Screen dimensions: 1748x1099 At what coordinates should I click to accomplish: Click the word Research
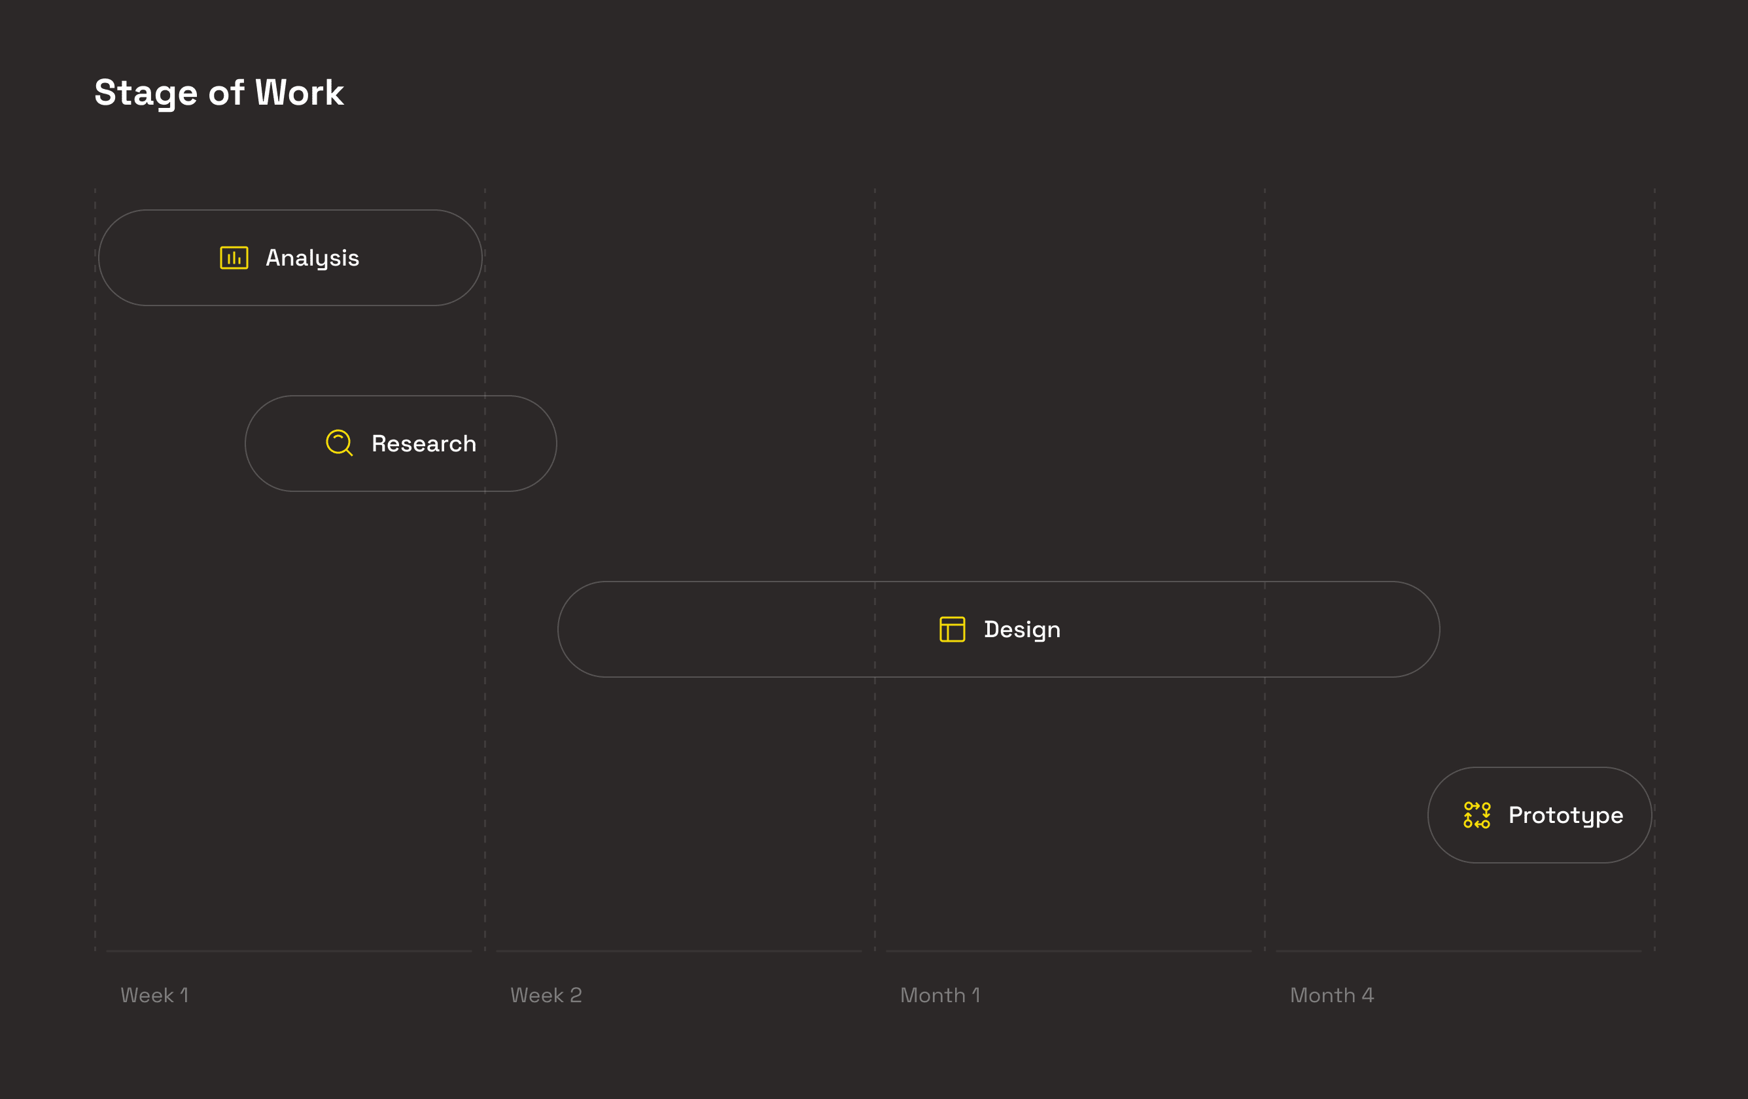coord(424,444)
